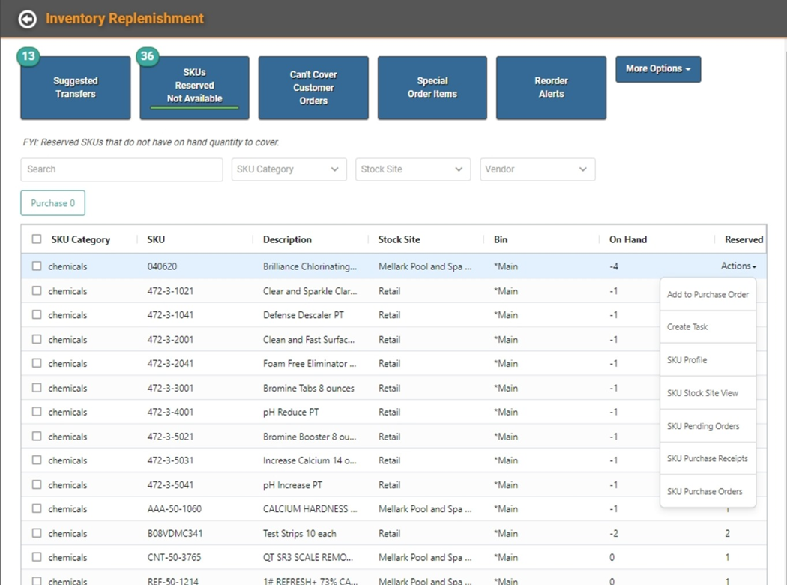The width and height of the screenshot is (787, 585).
Task: Choose Add to Purchase Order menu item
Action: 708,295
